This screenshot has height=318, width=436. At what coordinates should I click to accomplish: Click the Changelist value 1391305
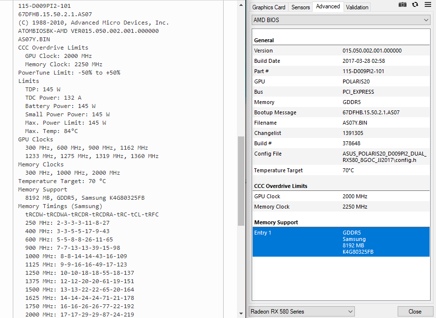click(352, 133)
